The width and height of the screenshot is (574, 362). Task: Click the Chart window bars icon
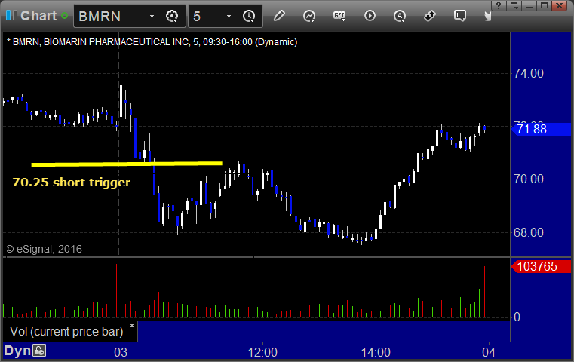point(11,15)
